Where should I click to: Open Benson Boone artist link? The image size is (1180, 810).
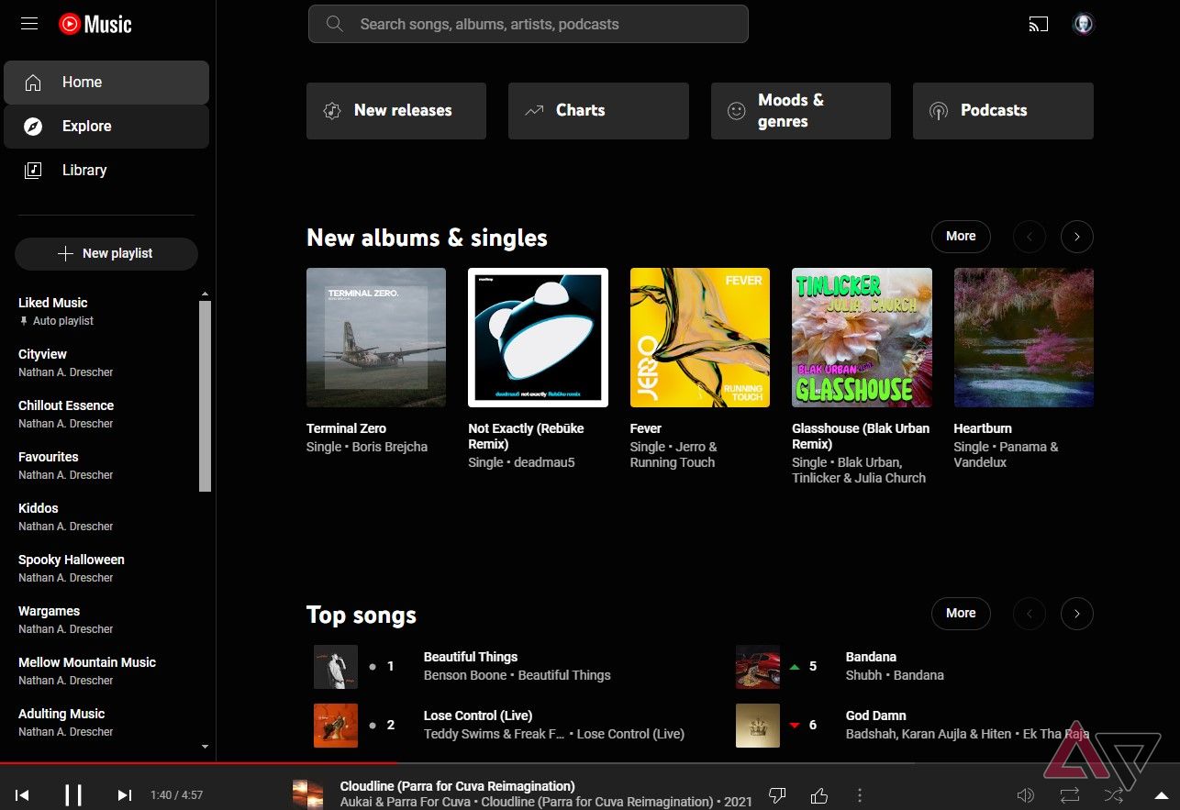pos(467,676)
